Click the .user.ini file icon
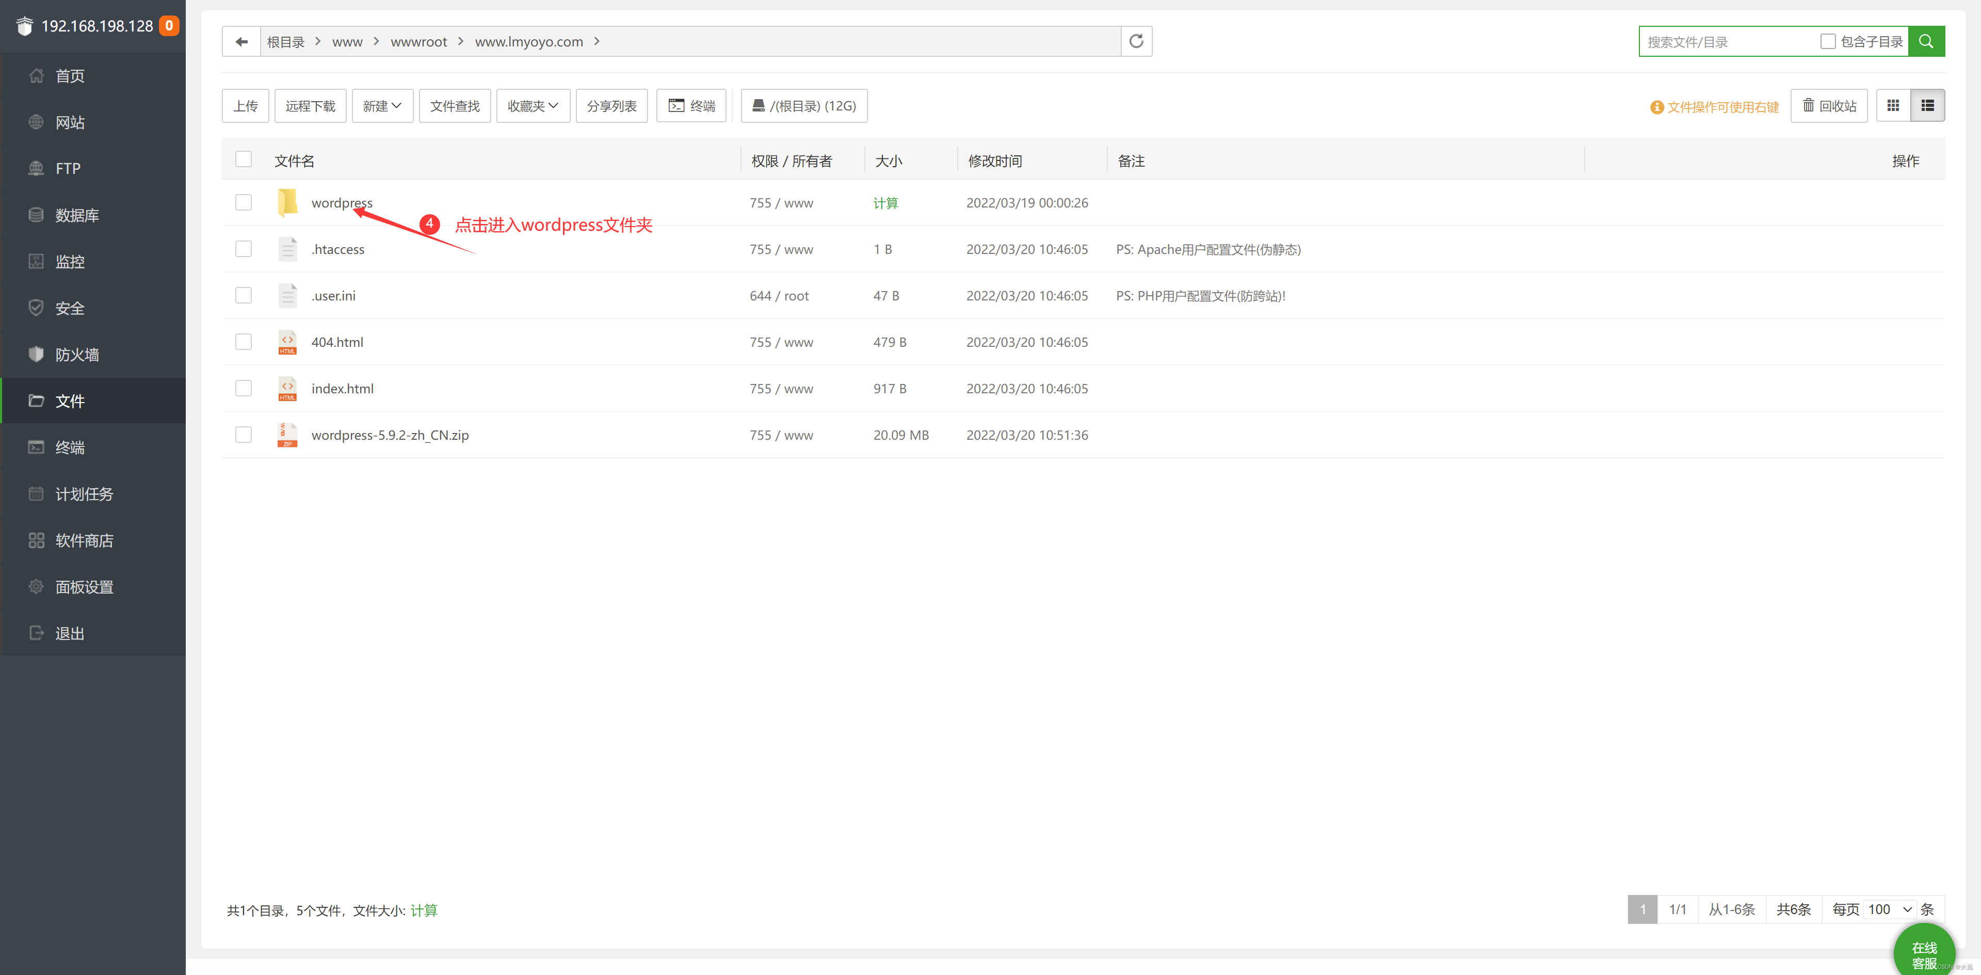 287,295
